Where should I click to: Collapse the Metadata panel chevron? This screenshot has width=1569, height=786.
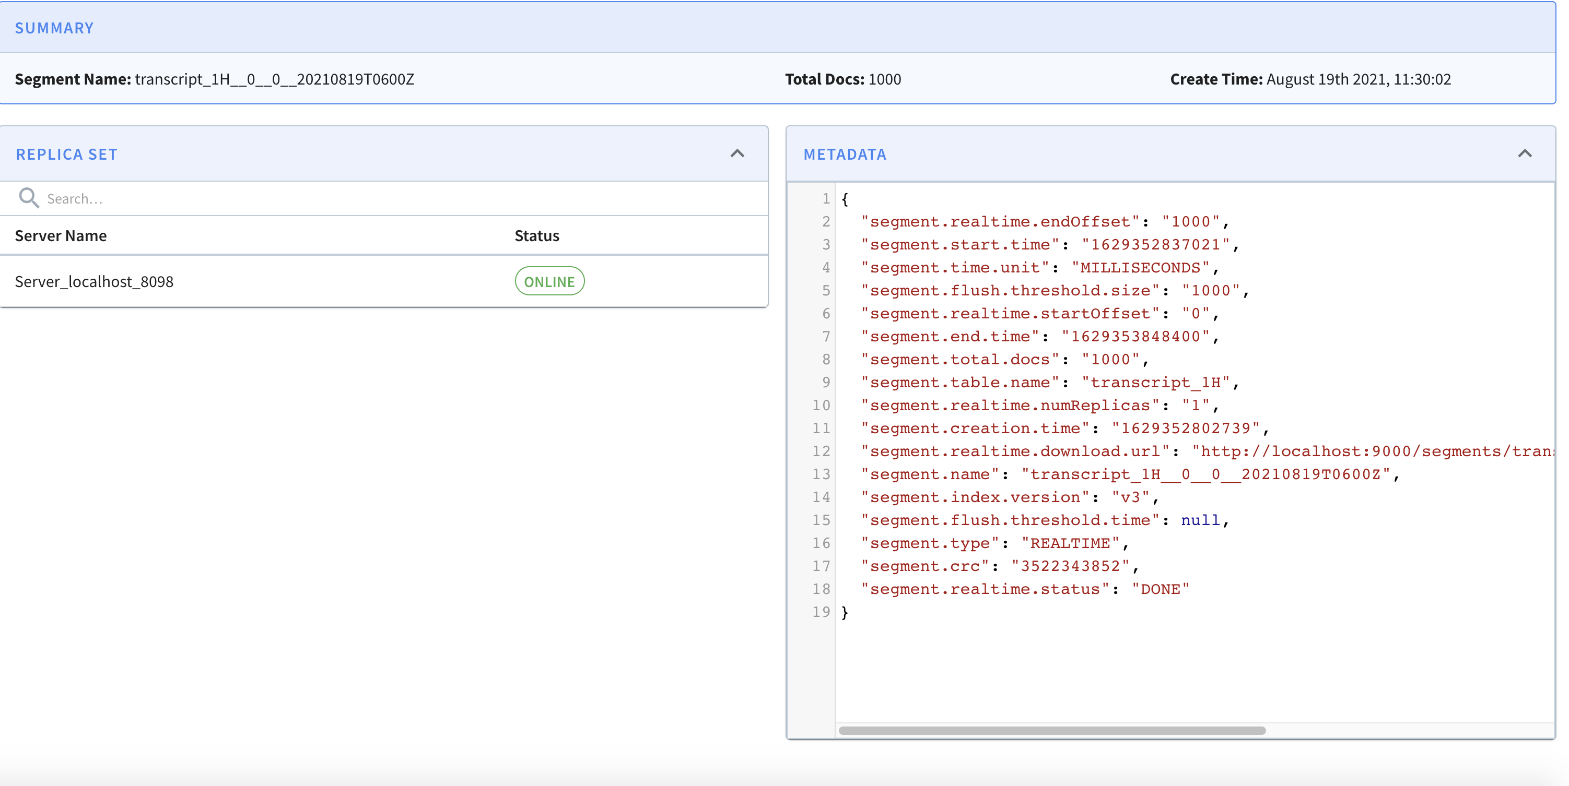[1525, 153]
